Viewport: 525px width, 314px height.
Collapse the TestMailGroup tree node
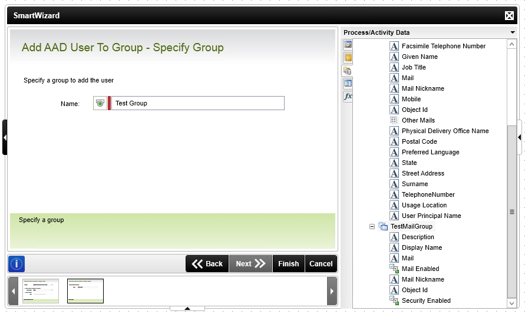(x=372, y=227)
